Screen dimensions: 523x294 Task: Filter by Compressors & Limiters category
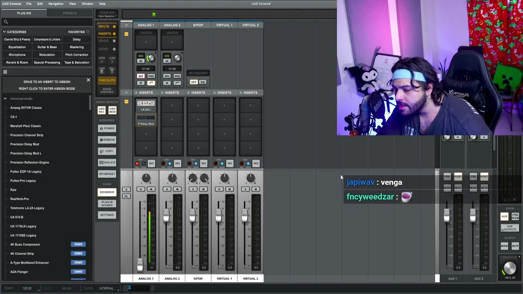[47, 40]
